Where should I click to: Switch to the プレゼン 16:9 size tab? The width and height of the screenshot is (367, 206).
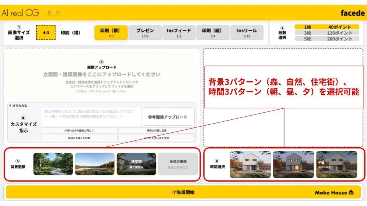[145, 33]
